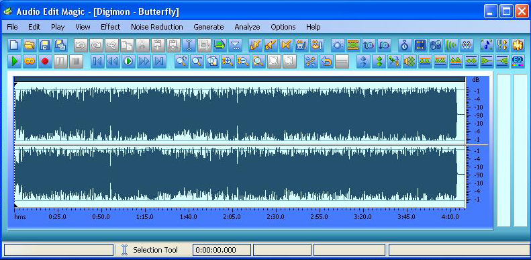
Task: Open the Options menu
Action: pos(283,27)
